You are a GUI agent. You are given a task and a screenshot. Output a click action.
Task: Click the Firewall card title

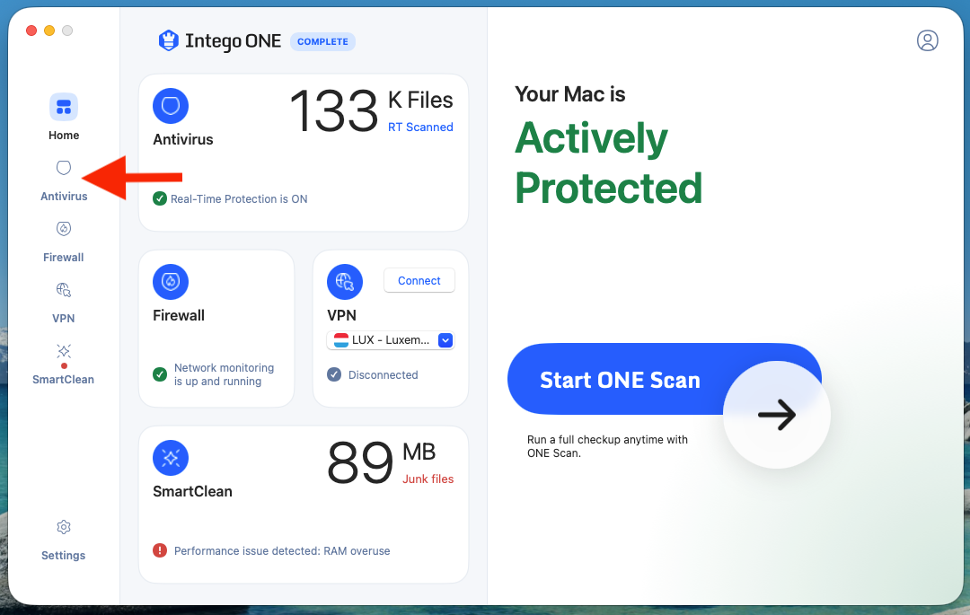point(179,316)
